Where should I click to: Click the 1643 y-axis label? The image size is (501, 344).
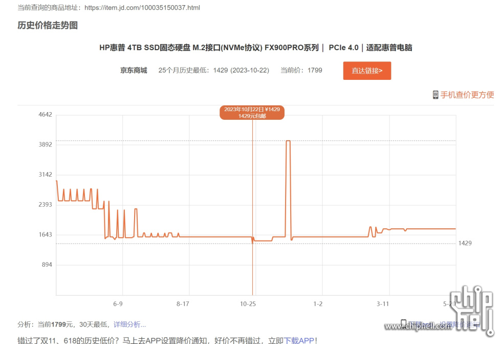pyautogui.click(x=45, y=234)
